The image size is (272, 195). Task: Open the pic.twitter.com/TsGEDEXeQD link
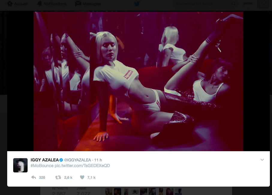82,166
